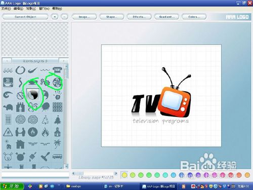The height and width of the screenshot is (190, 253).
Task: Select the flammable warning triangle icon
Action: [x=8, y=132]
